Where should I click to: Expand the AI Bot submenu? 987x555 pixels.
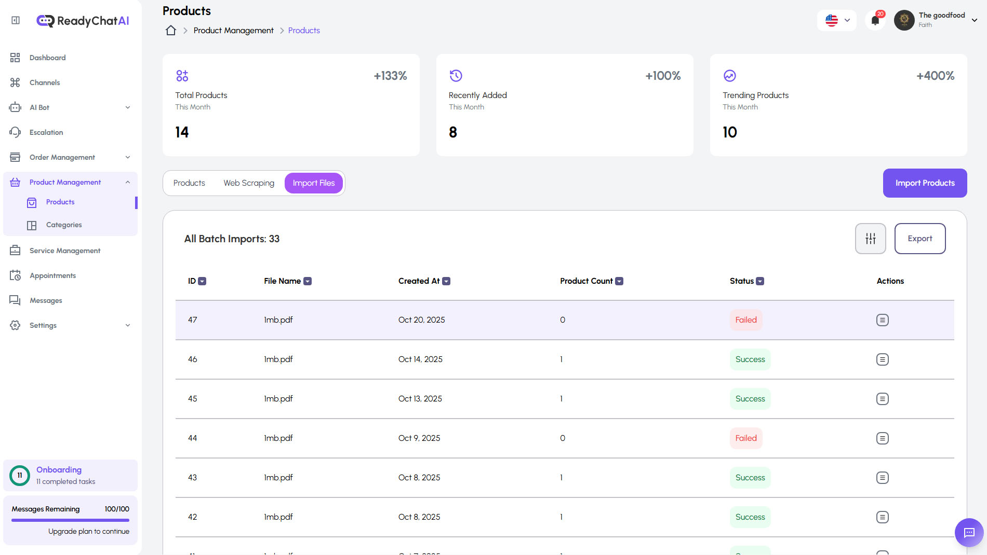128,107
